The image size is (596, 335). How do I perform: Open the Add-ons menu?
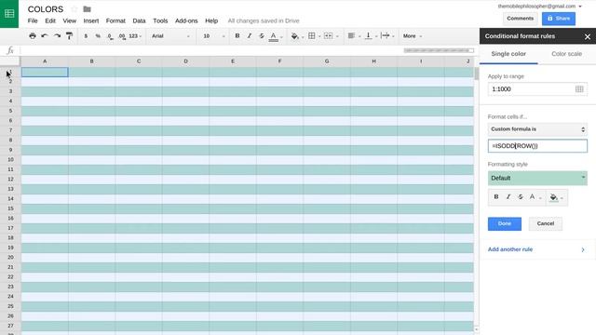point(186,20)
